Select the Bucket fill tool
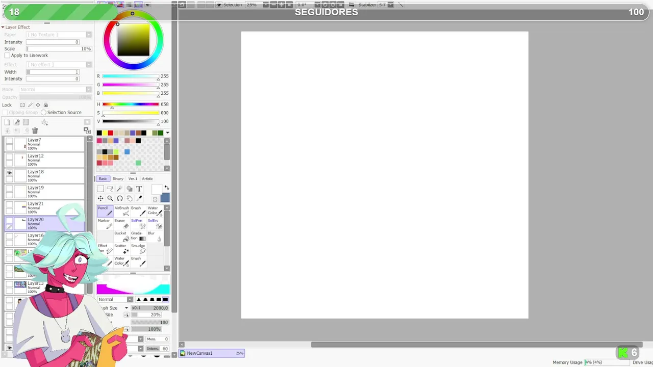653x367 pixels. click(121, 236)
